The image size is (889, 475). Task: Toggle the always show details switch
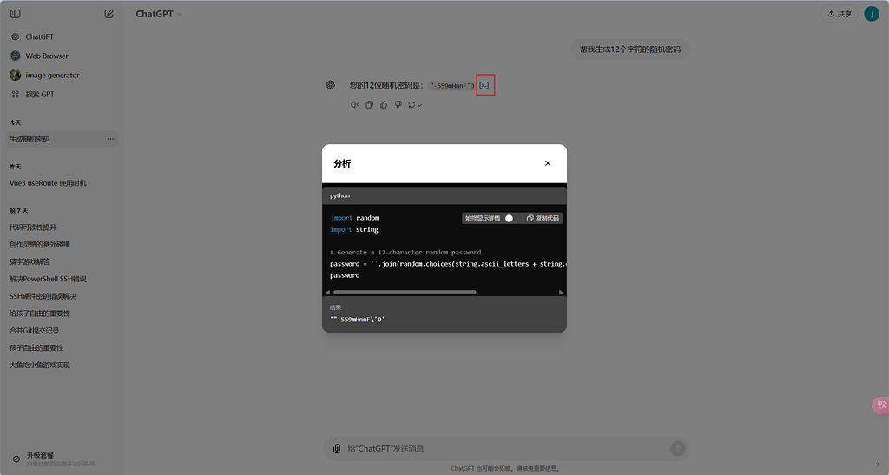coord(510,218)
